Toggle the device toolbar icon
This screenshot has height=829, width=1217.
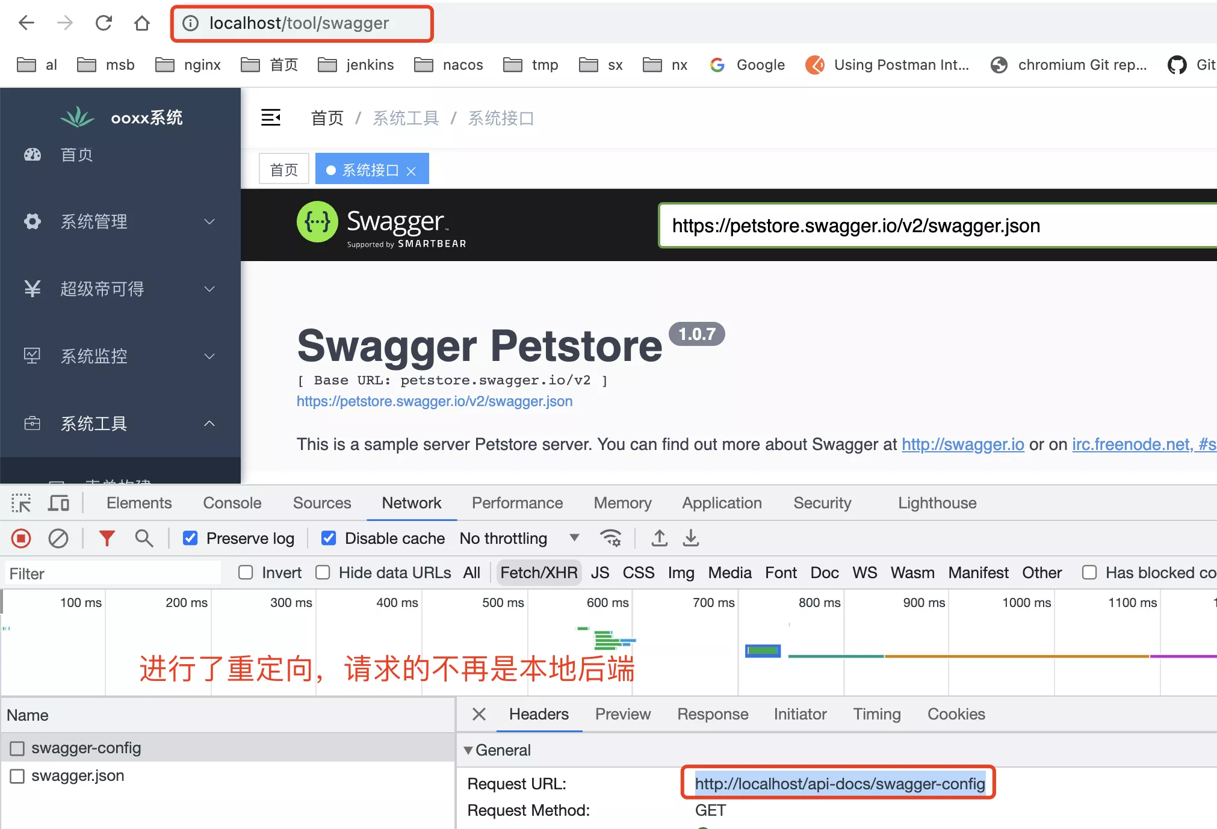coord(58,503)
